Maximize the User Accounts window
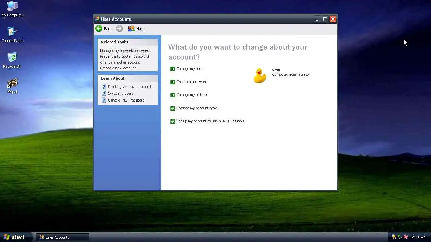Image resolution: width=431 pixels, height=242 pixels. (325, 19)
